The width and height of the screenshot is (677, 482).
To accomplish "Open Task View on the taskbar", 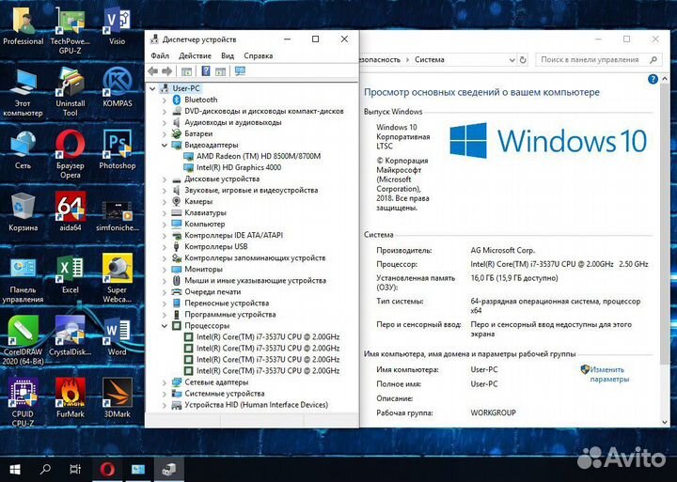I will tap(75, 469).
